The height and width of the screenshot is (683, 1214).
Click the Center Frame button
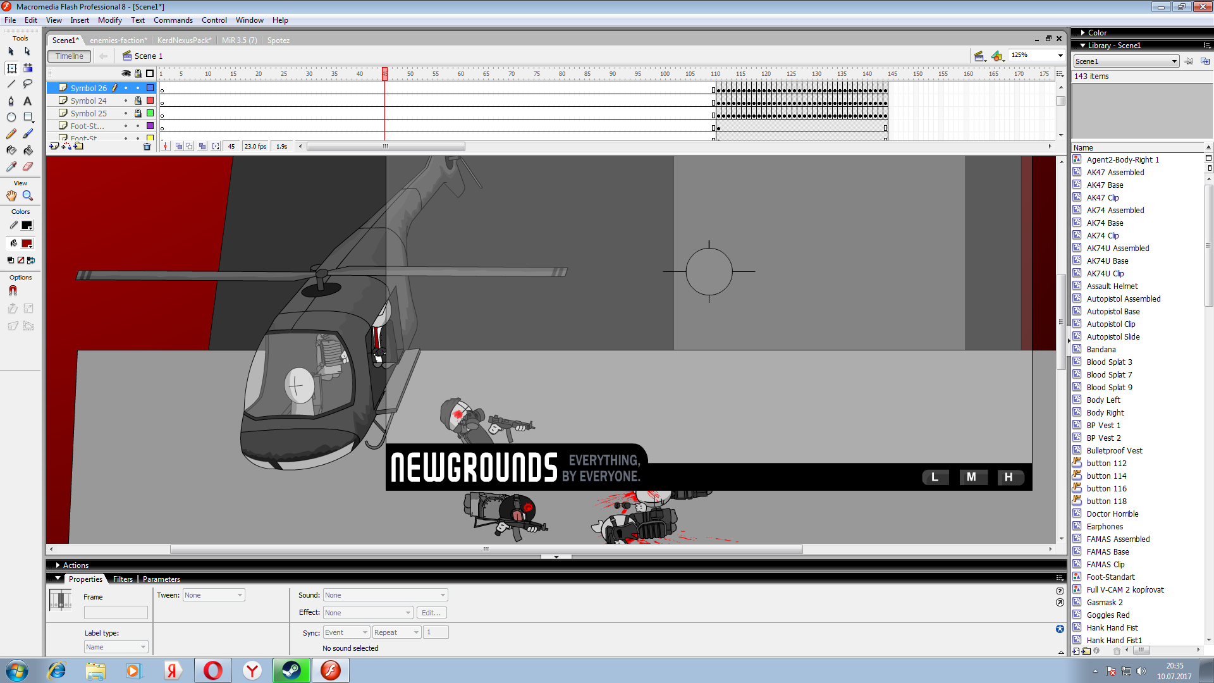[x=166, y=146]
